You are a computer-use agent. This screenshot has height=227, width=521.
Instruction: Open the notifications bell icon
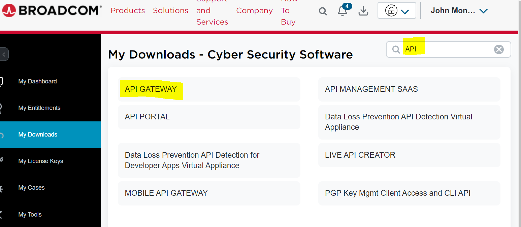coord(343,11)
